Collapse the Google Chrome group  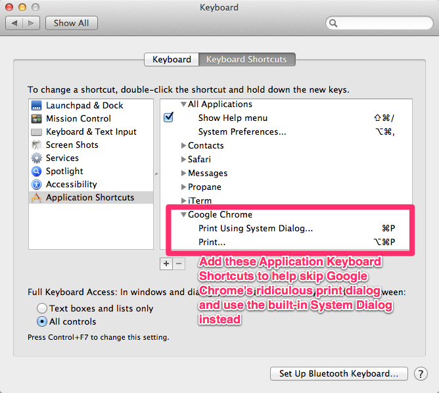click(x=183, y=215)
